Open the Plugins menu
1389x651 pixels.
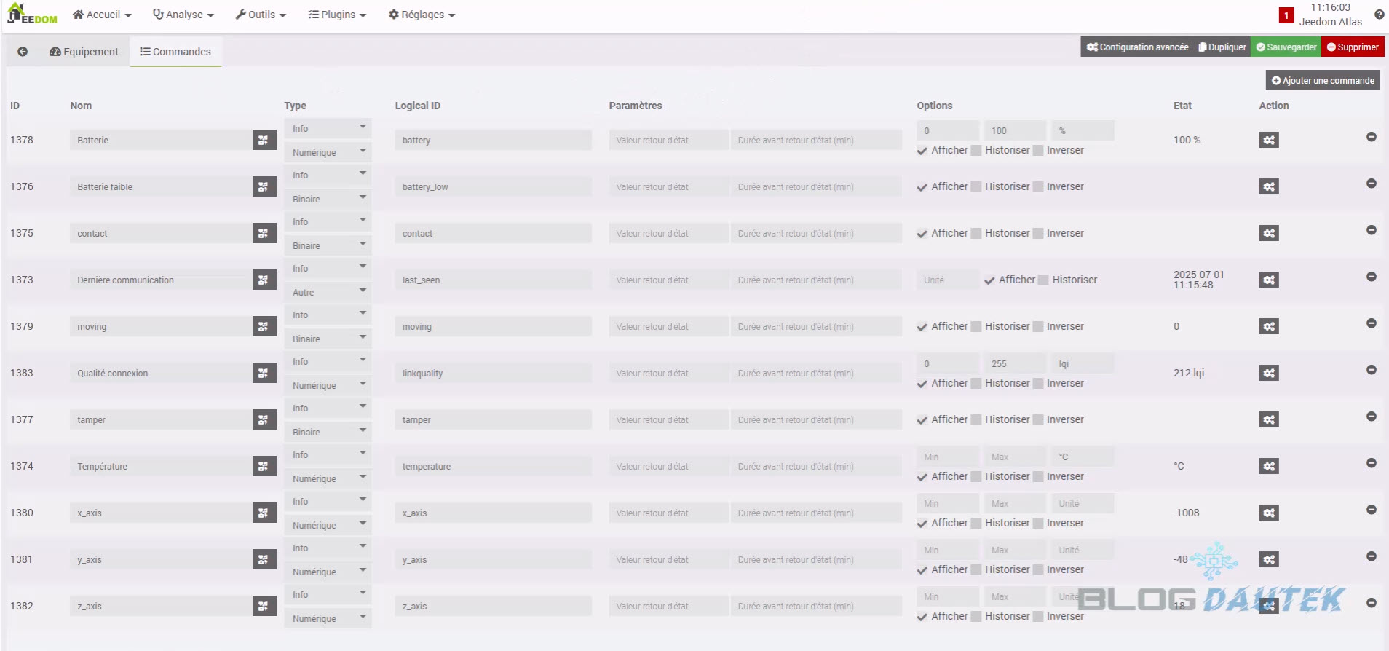click(x=337, y=15)
